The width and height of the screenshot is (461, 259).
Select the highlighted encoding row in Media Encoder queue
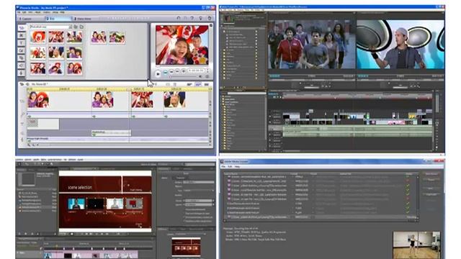pyautogui.click(x=321, y=217)
